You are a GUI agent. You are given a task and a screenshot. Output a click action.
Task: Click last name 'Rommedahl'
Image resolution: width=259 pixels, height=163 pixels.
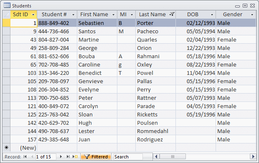pyautogui.click(x=155, y=131)
